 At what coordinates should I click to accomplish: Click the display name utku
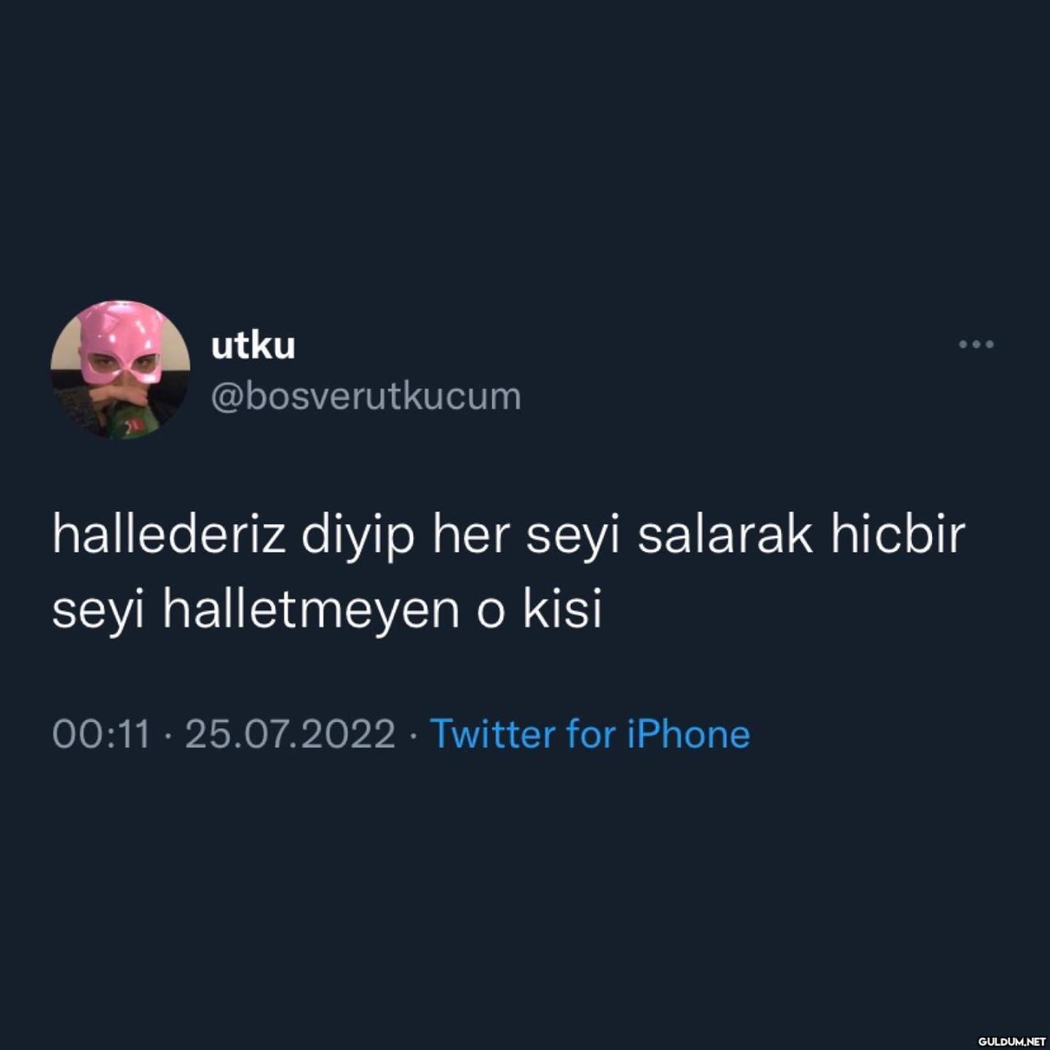253,345
